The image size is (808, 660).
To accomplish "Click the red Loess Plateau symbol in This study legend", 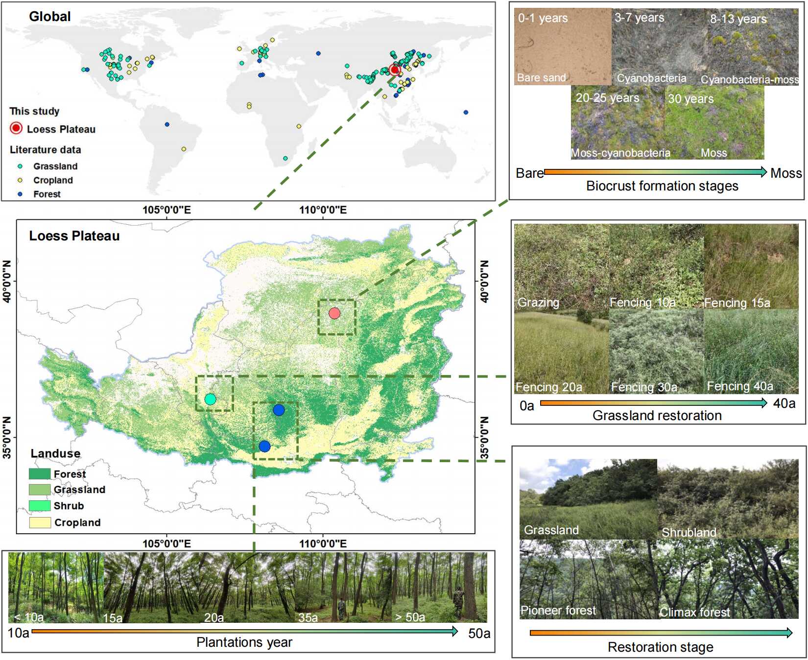I will tap(16, 128).
